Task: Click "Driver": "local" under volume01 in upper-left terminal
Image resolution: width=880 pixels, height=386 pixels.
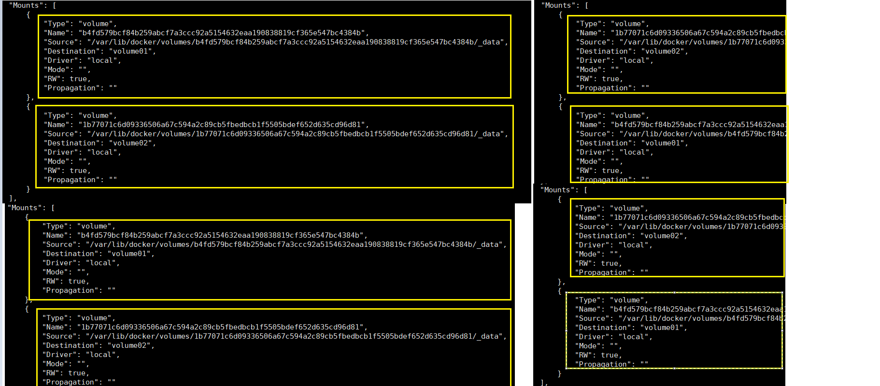Action: (x=83, y=60)
